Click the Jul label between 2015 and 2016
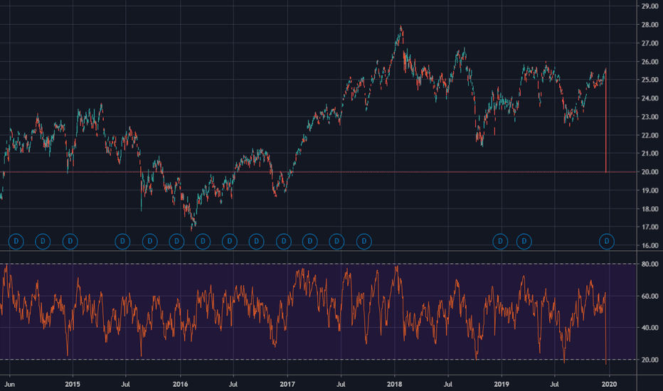663x391 pixels. [125, 384]
